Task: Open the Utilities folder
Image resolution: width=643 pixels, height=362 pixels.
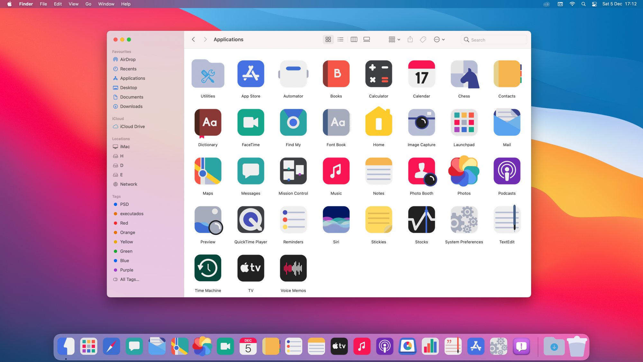Action: click(x=208, y=74)
